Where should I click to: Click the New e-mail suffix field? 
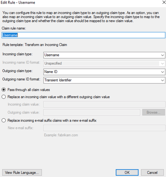click(104, 128)
